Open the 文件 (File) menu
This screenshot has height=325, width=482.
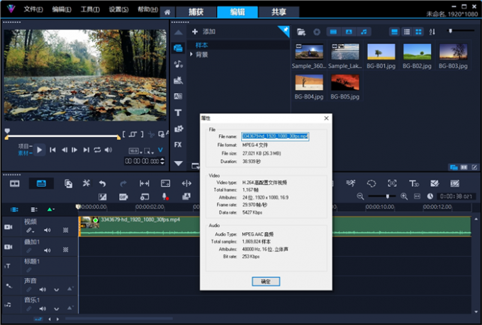[33, 10]
